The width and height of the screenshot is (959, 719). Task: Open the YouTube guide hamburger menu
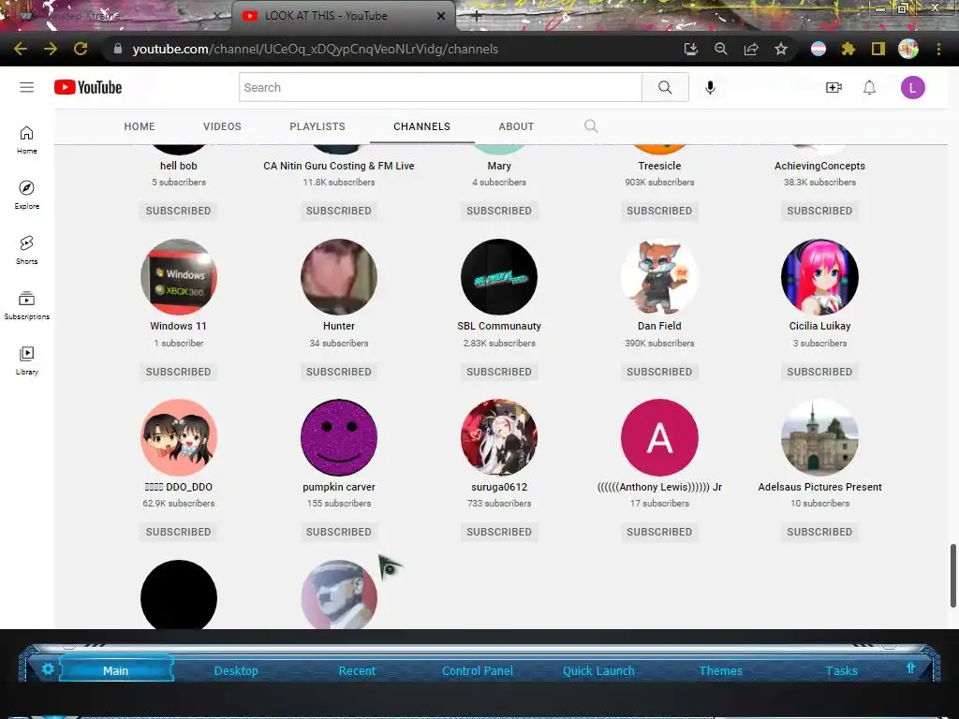pyautogui.click(x=26, y=87)
